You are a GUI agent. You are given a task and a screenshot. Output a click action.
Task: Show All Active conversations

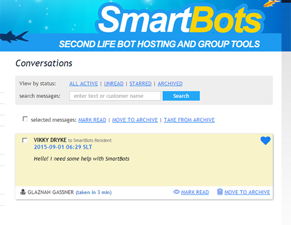pos(84,84)
